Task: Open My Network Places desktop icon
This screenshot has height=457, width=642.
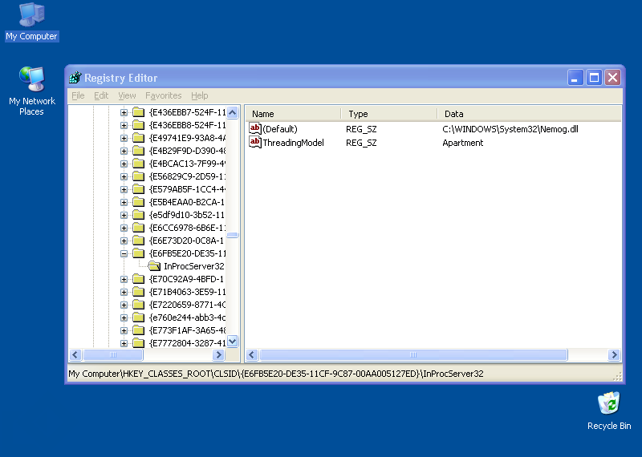Action: (31, 79)
